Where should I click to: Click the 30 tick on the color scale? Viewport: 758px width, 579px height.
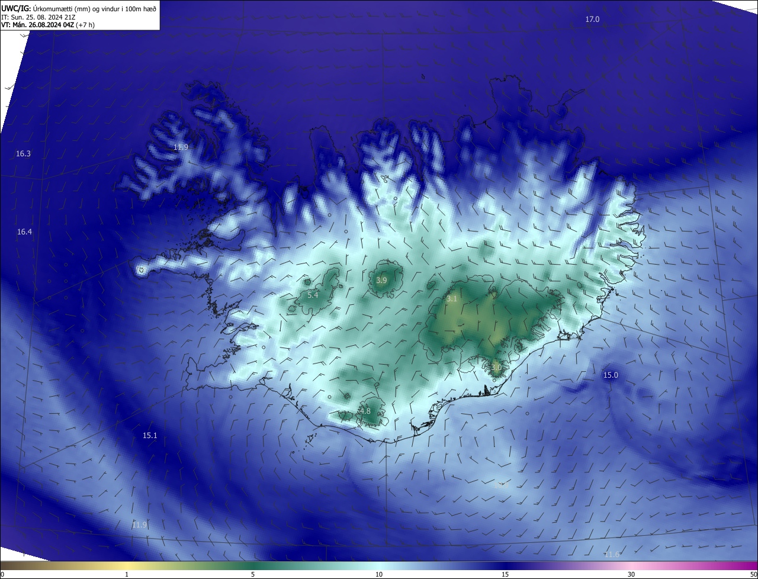(x=631, y=575)
